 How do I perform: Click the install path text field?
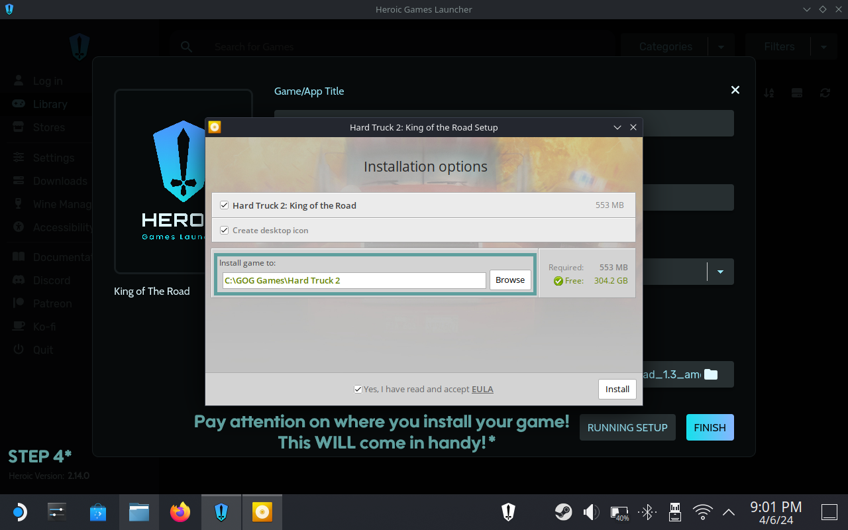click(354, 280)
